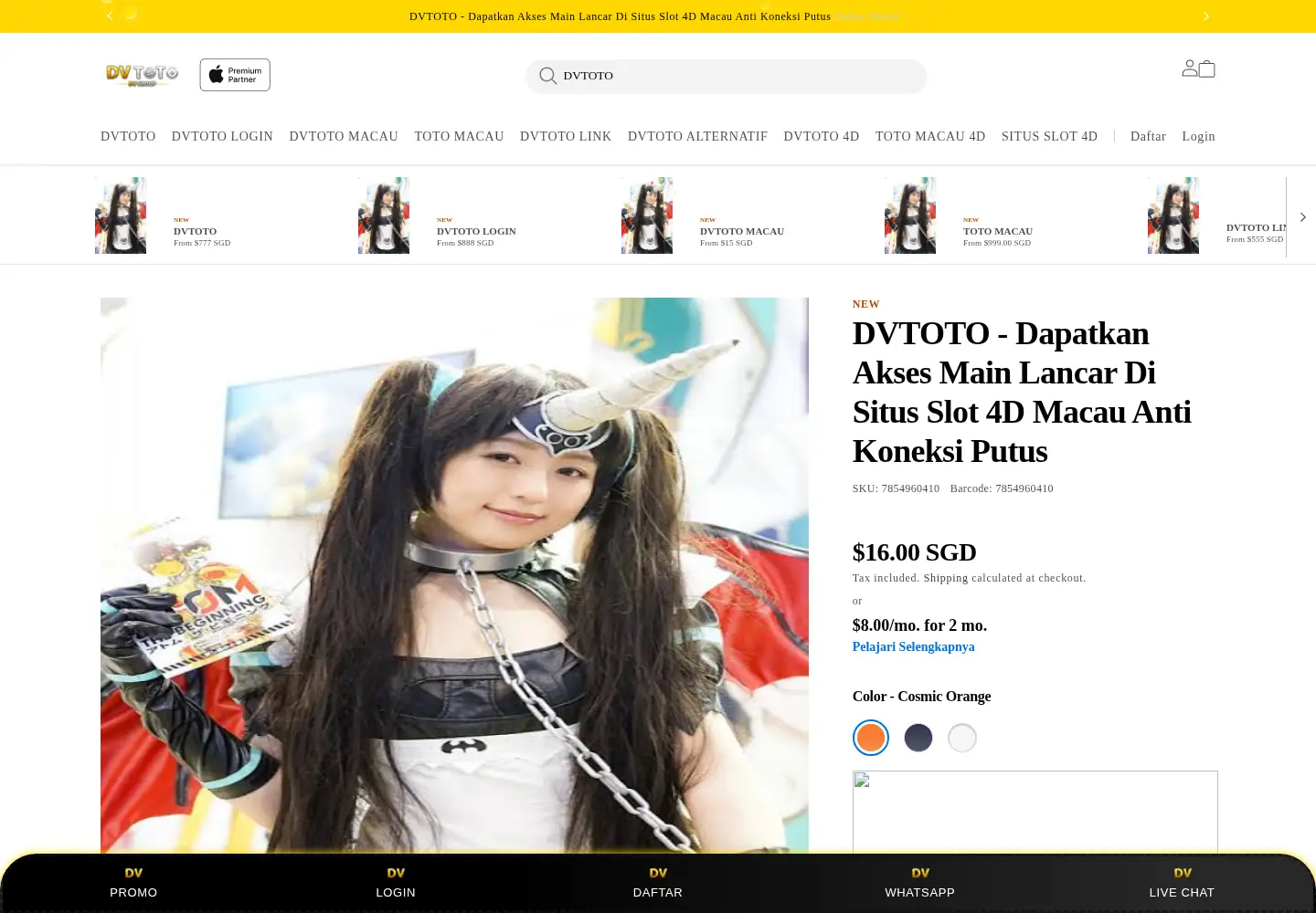Click the DVTOTO logo in the header
The height and width of the screenshot is (913, 1316).
coord(142,75)
